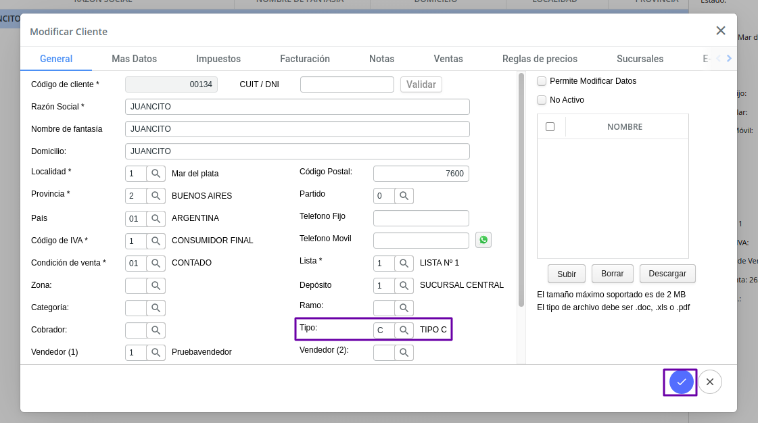The height and width of the screenshot is (423, 758).
Task: Focus the Nombre de fantasía field
Action: [298, 129]
